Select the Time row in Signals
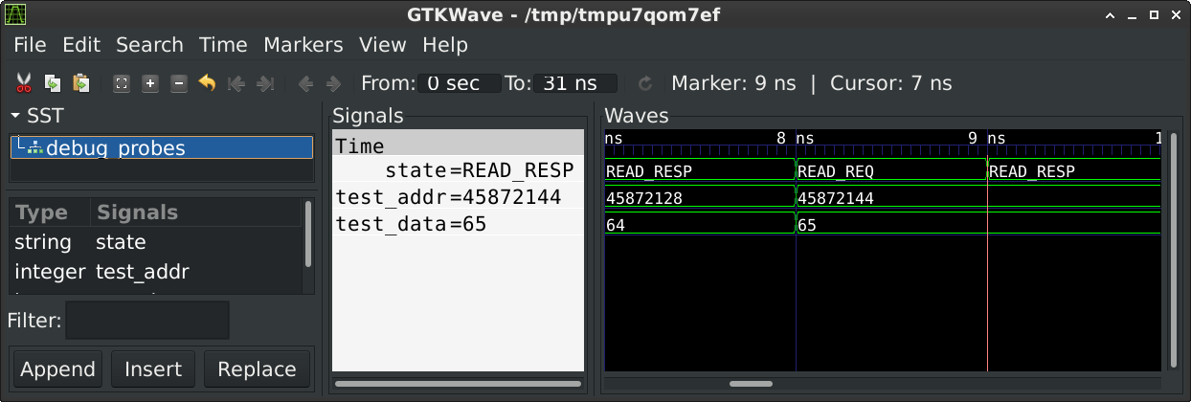 (x=458, y=145)
